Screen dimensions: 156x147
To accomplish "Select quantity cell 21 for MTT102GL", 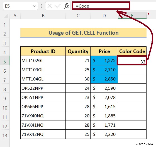I will (x=78, y=60).
